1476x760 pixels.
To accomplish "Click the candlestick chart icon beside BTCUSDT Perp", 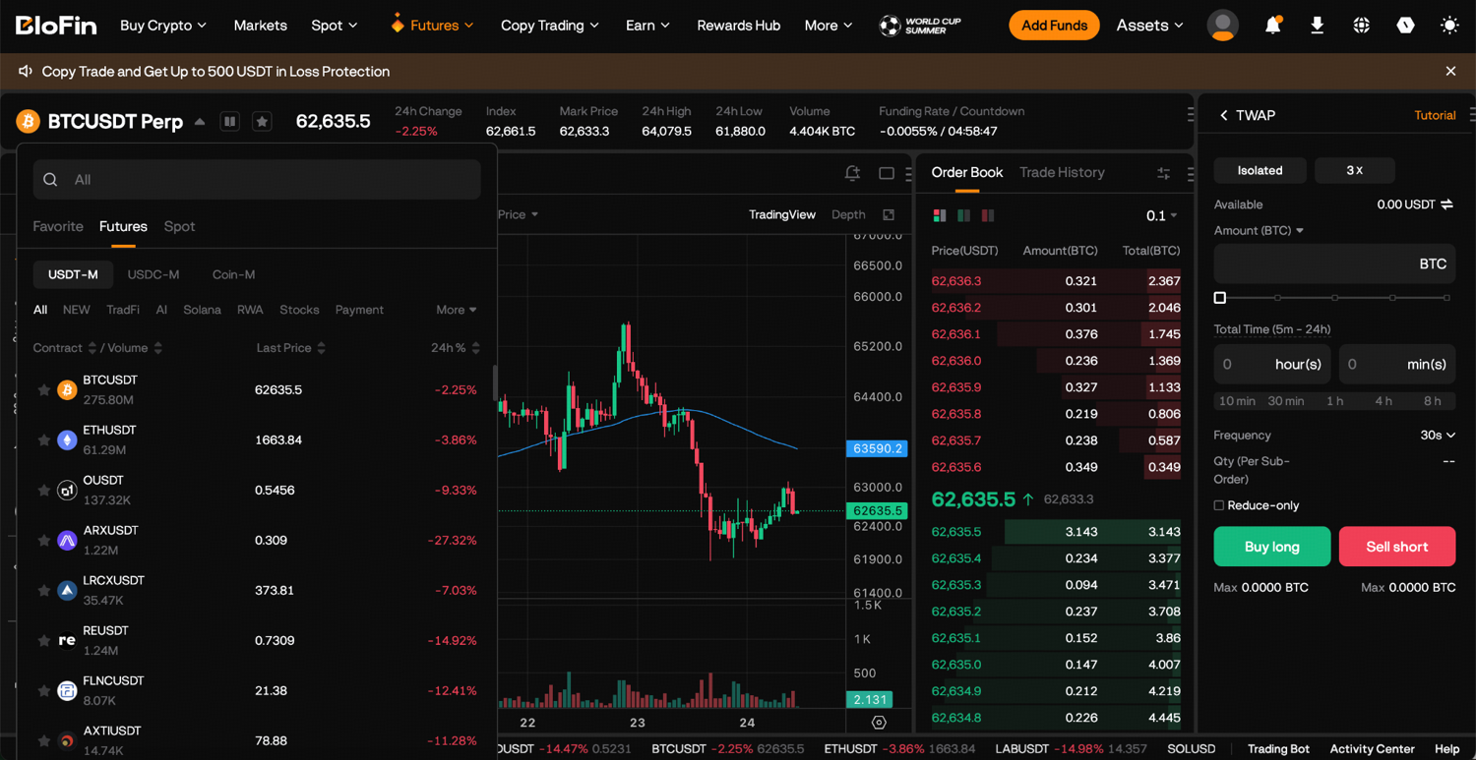I will click(x=229, y=121).
